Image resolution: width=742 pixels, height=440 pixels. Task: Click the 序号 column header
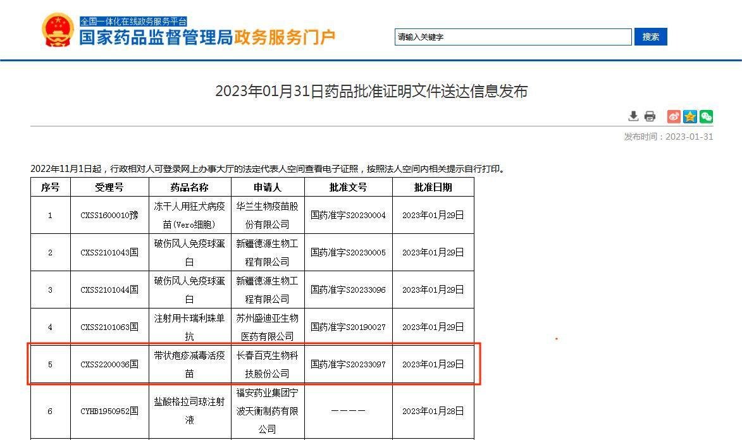click(x=50, y=187)
